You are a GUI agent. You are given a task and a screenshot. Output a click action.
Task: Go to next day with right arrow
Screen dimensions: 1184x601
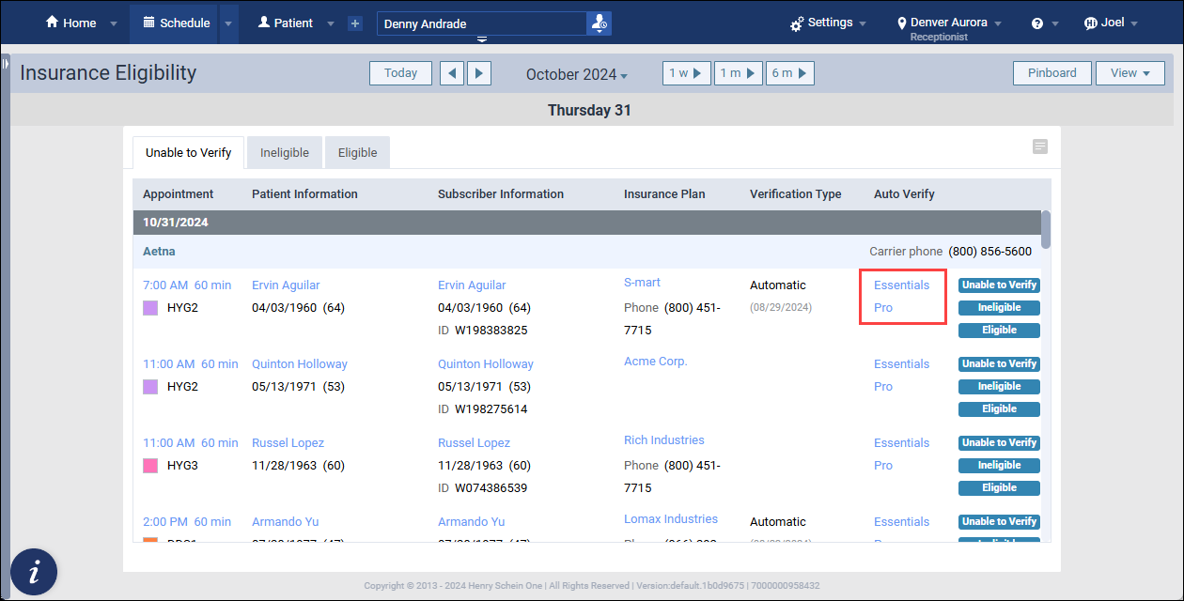pos(479,73)
